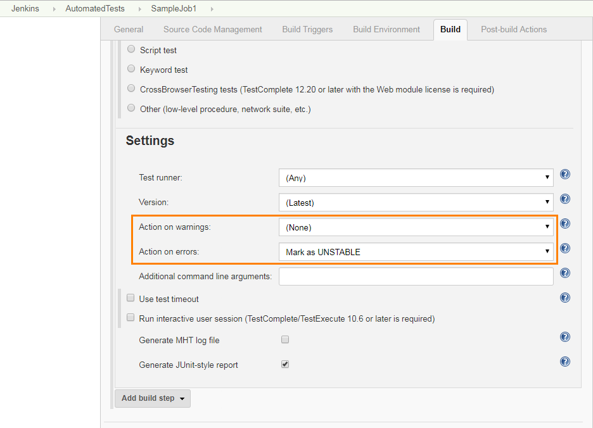Enable Run interactive user session checkbox
593x428 pixels.
click(x=131, y=318)
